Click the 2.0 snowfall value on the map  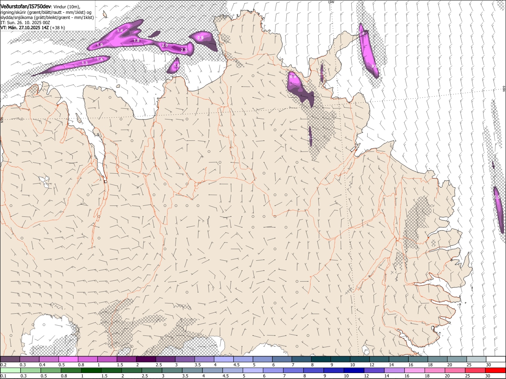[x=165, y=45]
